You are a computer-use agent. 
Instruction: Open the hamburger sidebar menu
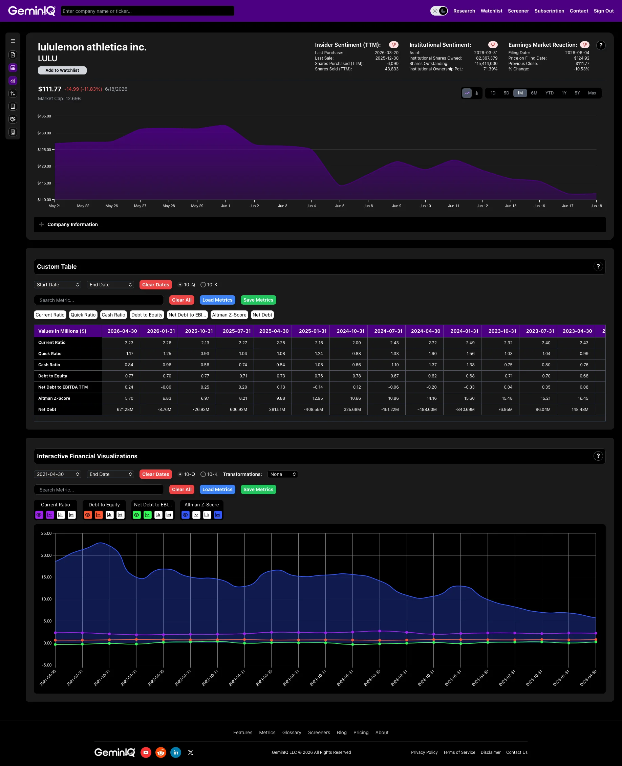tap(13, 41)
